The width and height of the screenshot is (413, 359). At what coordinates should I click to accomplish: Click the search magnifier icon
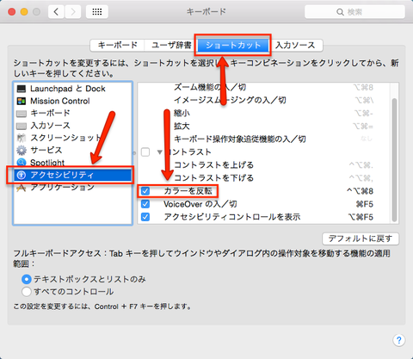click(340, 12)
